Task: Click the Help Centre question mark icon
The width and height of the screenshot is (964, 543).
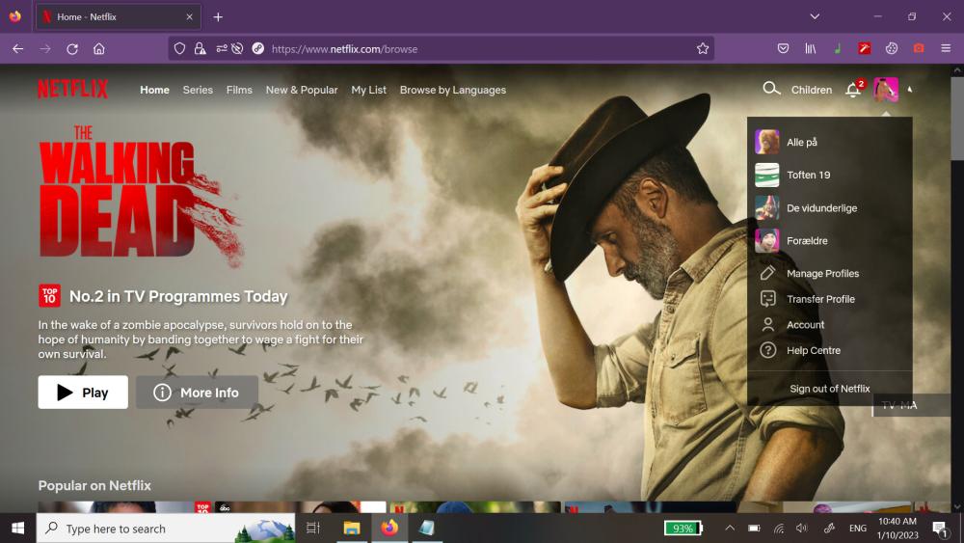Action: pos(768,350)
